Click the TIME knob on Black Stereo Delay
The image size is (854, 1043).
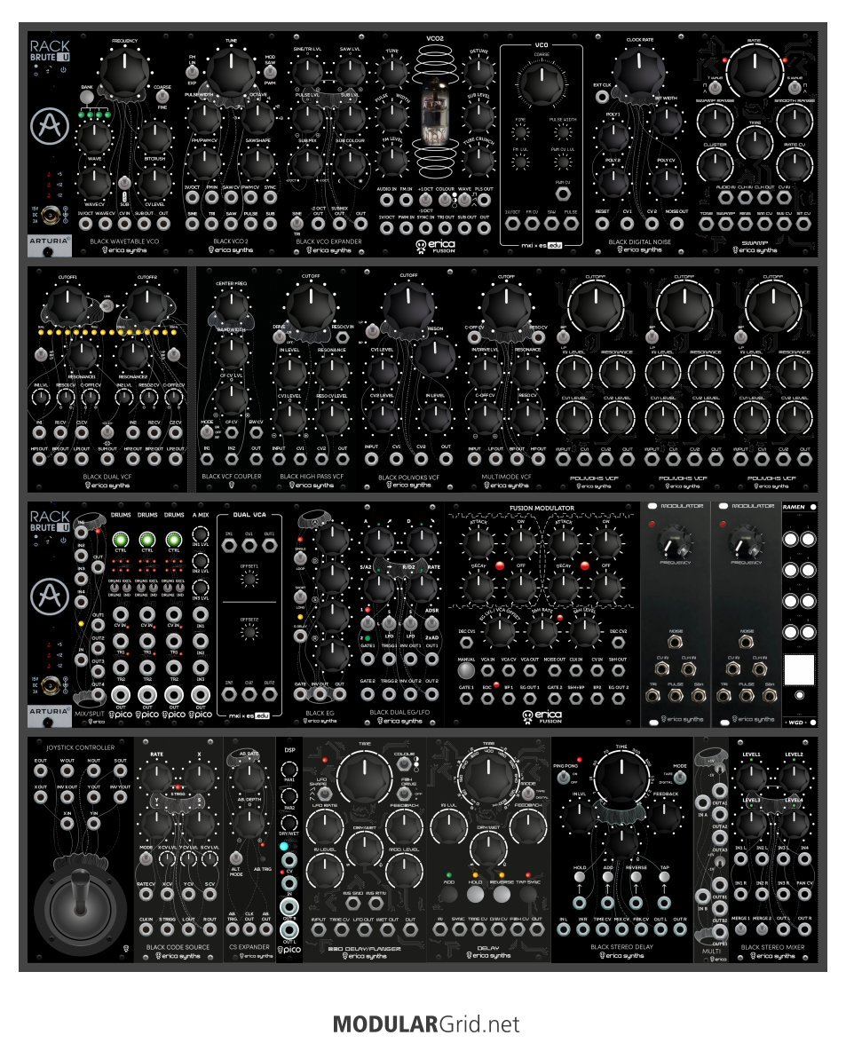coord(621,777)
